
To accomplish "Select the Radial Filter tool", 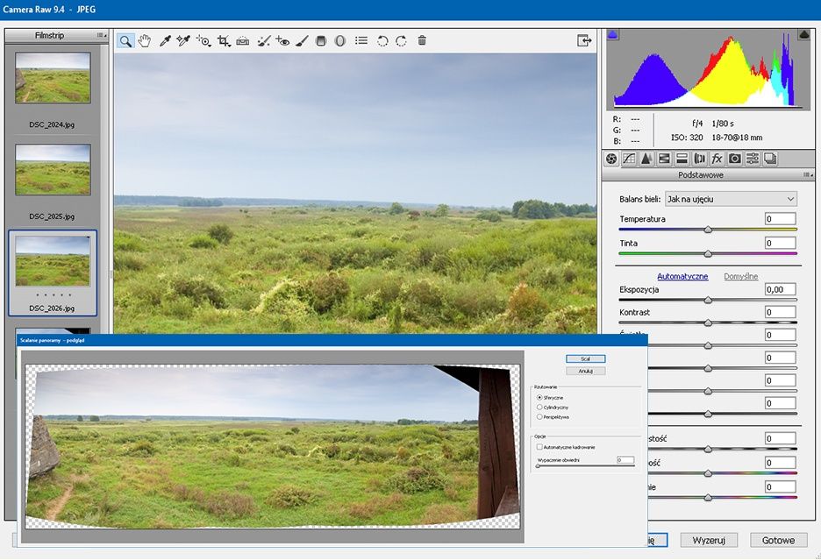I will click(x=339, y=41).
